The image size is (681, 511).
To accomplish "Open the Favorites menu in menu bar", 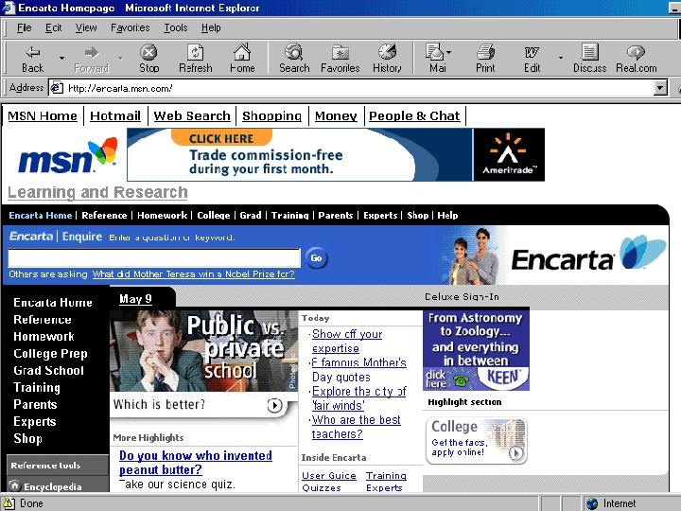I will coord(130,27).
